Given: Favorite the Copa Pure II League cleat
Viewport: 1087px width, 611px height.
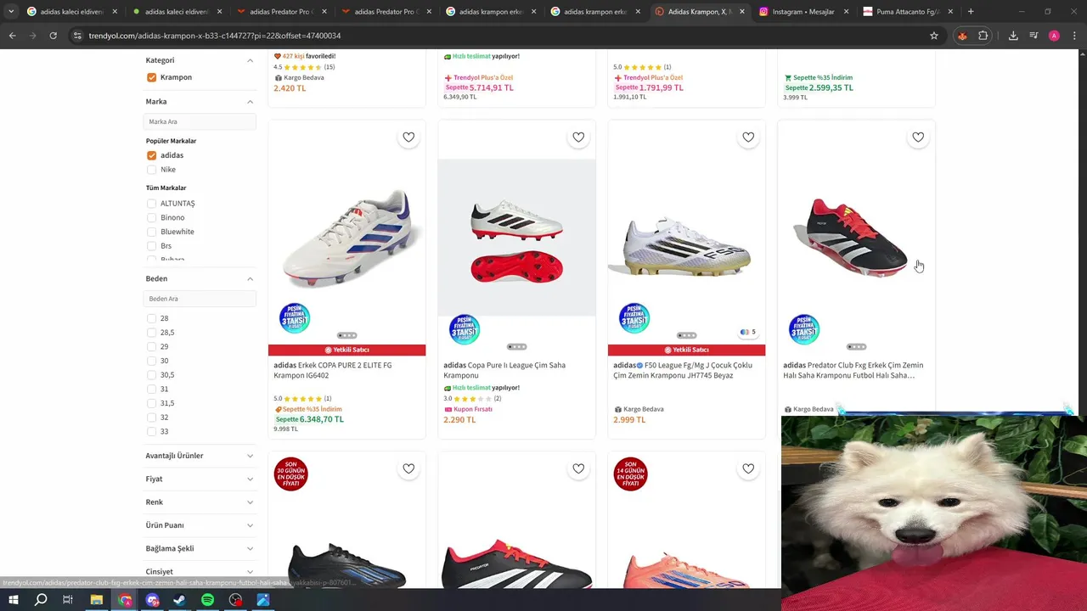Looking at the screenshot, I should pos(578,137).
